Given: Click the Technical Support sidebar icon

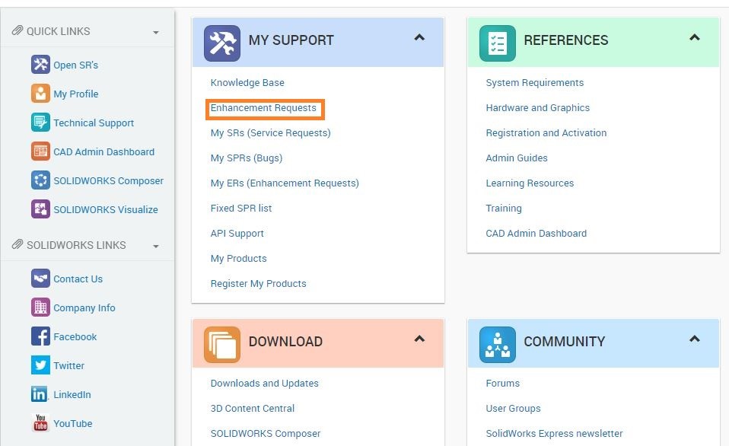Looking at the screenshot, I should pos(40,123).
